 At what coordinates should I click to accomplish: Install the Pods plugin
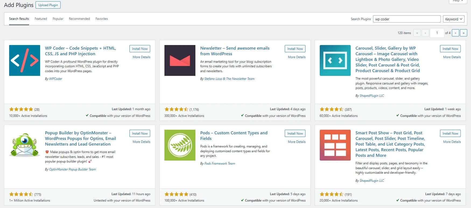[295, 133]
